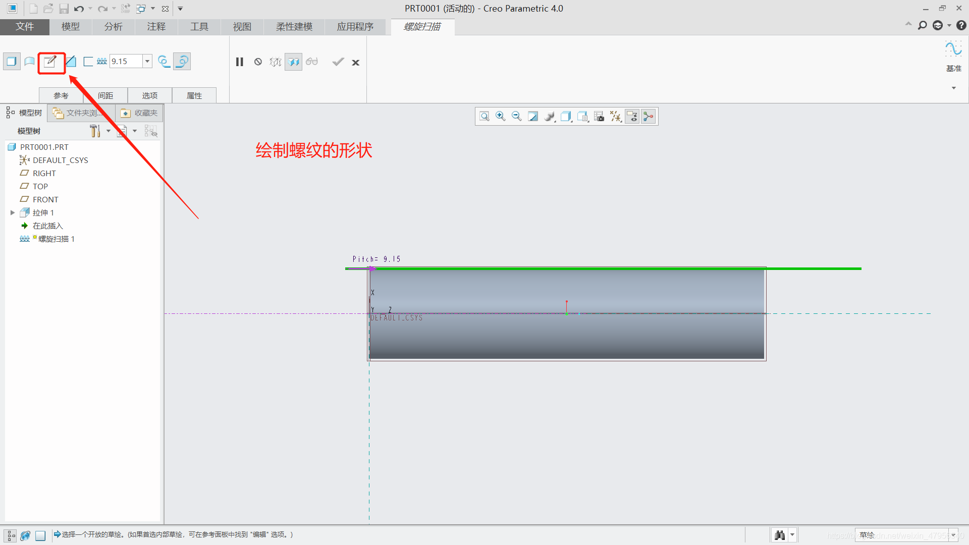Click the refit view icon
969x545 pixels.
pos(484,117)
